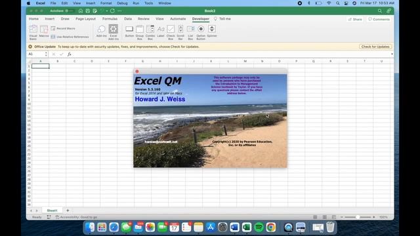Open Spotify from the Dock
The width and height of the screenshot is (420, 236).
[259, 227]
